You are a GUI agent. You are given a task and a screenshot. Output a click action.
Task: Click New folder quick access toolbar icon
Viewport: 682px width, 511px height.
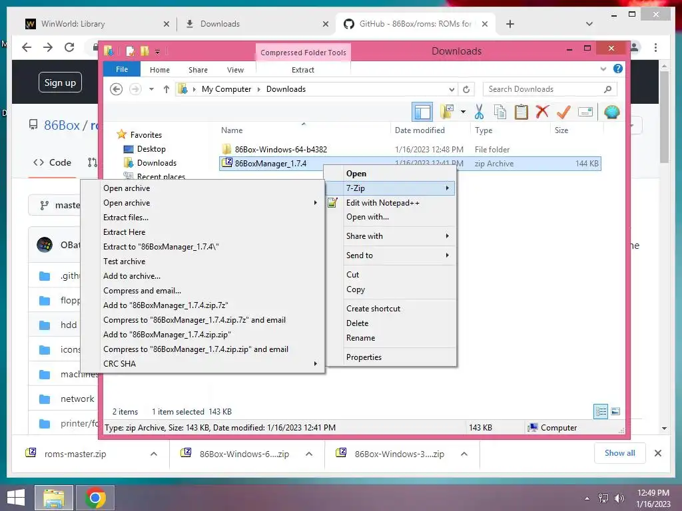click(x=145, y=51)
